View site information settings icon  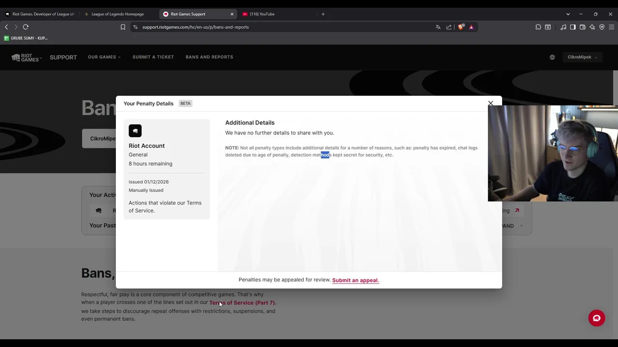click(x=135, y=27)
